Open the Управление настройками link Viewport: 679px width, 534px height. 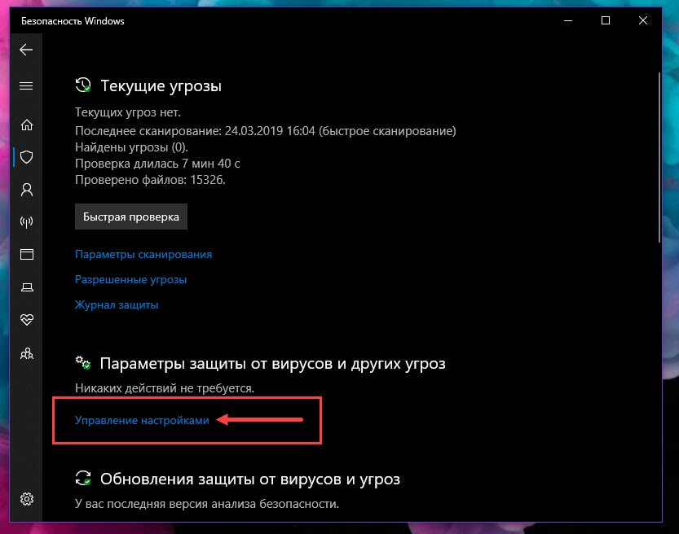(x=142, y=420)
